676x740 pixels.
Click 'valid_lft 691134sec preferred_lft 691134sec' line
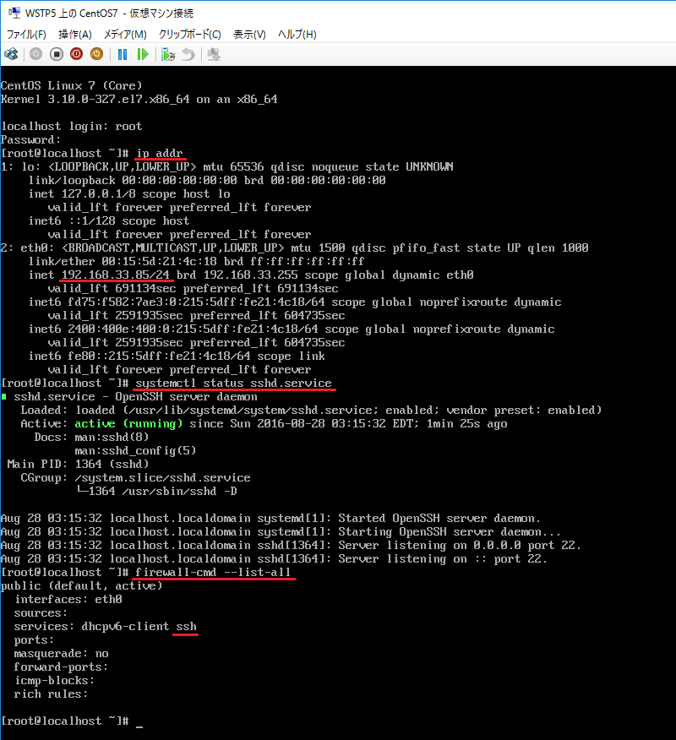click(193, 288)
